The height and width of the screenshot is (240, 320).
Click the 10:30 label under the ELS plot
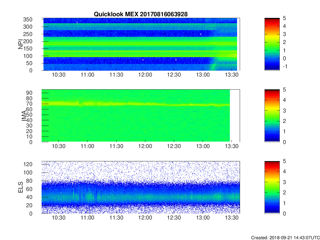tap(58, 218)
